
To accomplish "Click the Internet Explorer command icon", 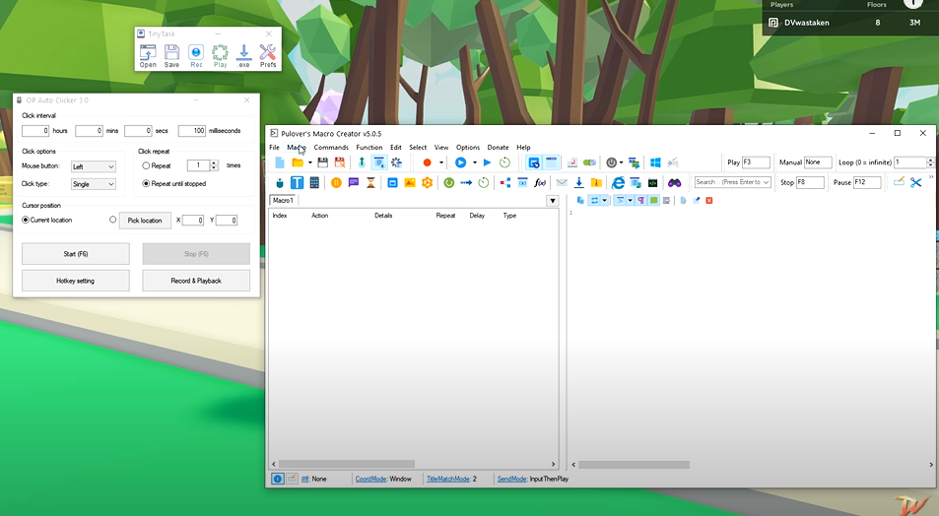I will 618,182.
